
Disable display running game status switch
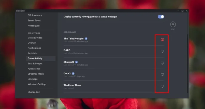161,17
